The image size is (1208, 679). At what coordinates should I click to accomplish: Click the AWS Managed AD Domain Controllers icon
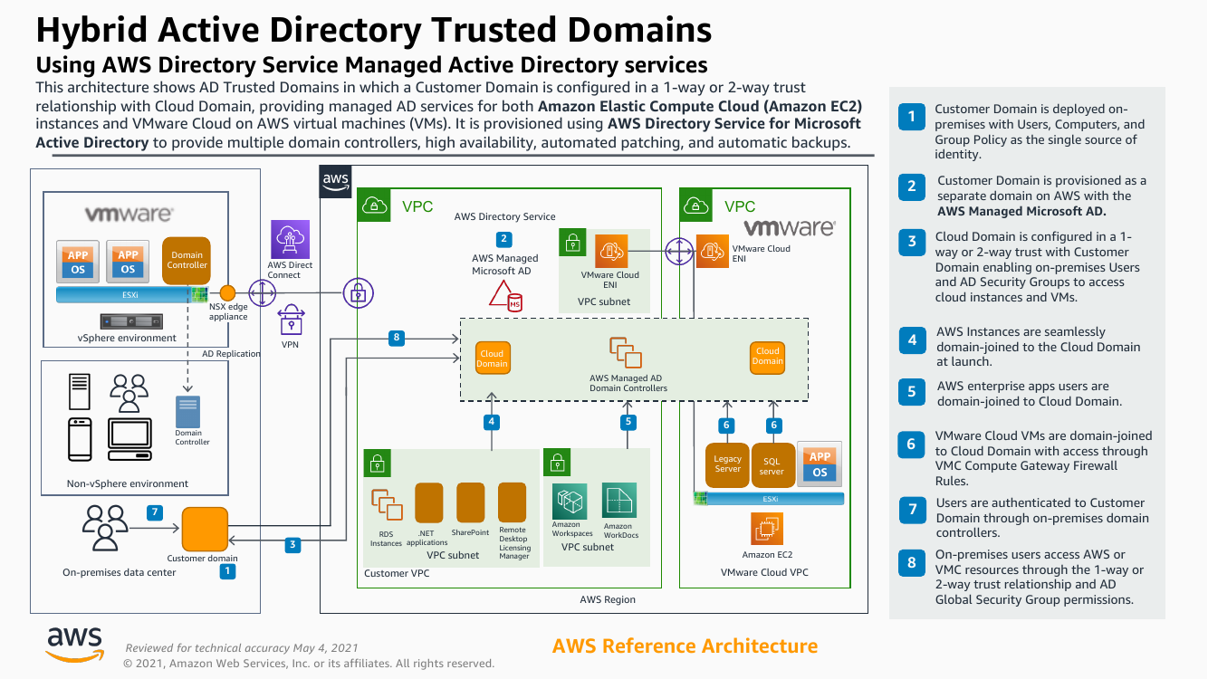(x=626, y=352)
